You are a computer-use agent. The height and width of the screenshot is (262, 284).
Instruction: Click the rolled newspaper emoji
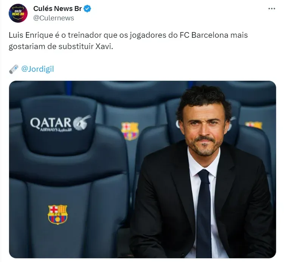(14, 69)
